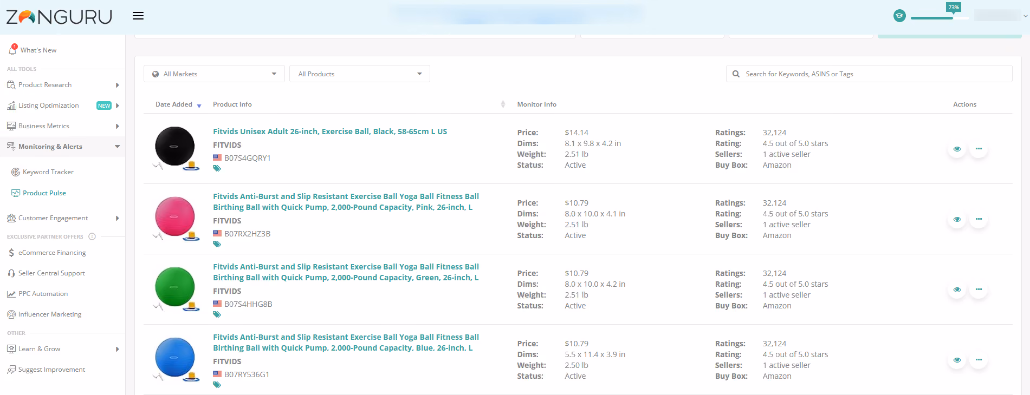
Task: Click in the Keywords, ASINS or Tags search field
Action: point(869,74)
